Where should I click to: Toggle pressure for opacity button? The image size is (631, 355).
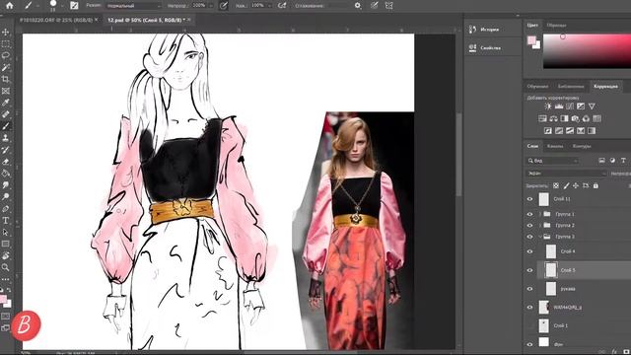pos(224,6)
